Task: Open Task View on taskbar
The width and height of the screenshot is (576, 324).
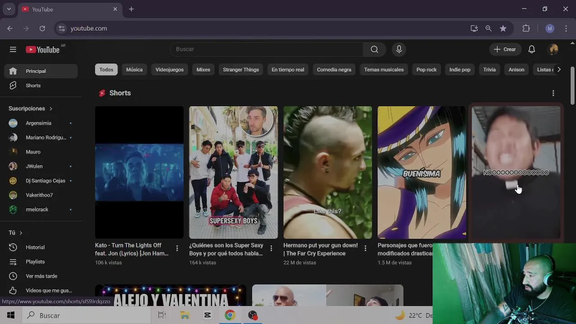Action: (162, 315)
